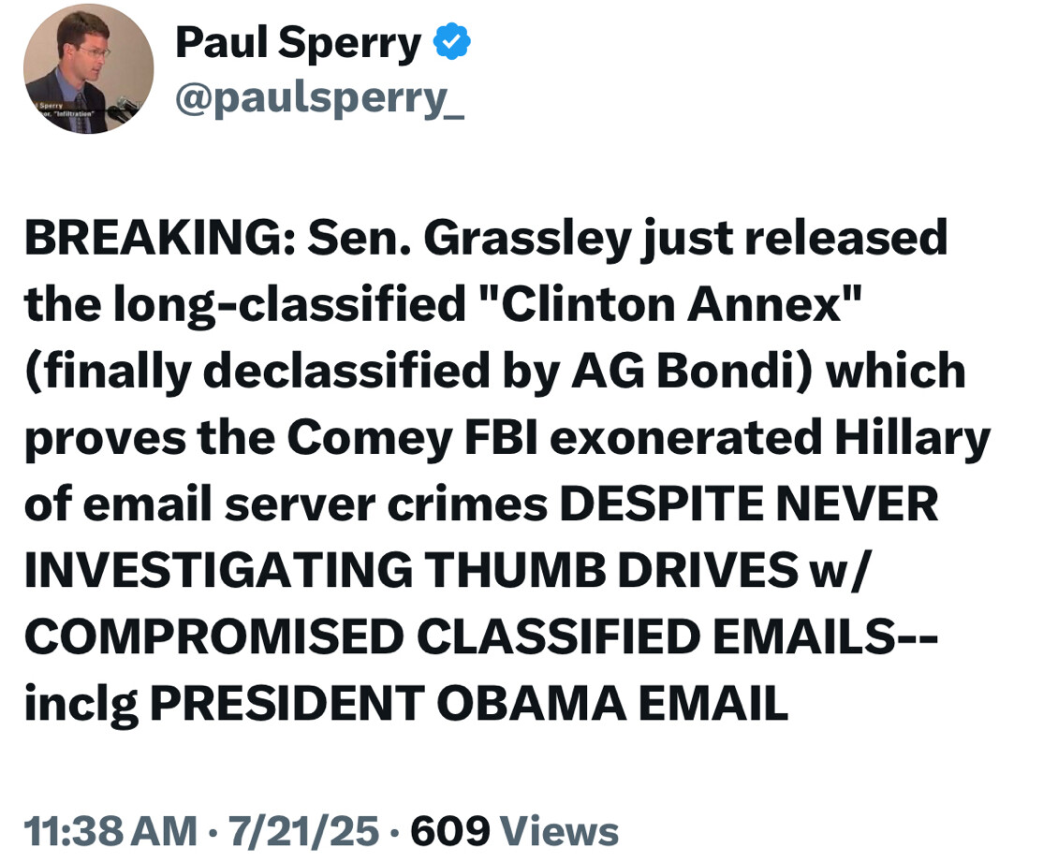Click the 11:38 AM timestamp
1043x862 pixels.
[x=110, y=831]
